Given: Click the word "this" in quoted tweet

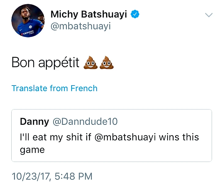Looking at the screenshot, I should [x=191, y=137].
